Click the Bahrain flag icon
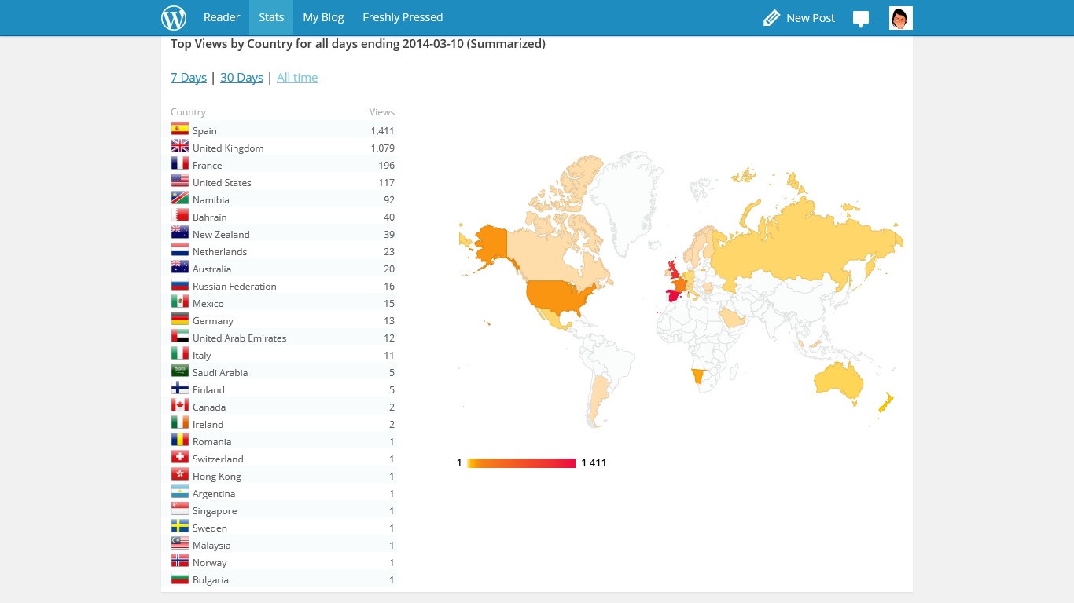Image resolution: width=1074 pixels, height=603 pixels. 180,216
